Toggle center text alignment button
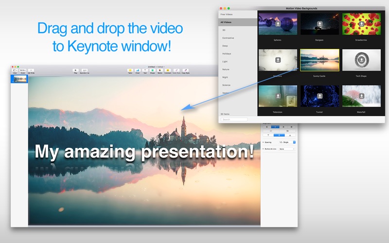Viewport: 389px width, 243px height. [x=275, y=127]
